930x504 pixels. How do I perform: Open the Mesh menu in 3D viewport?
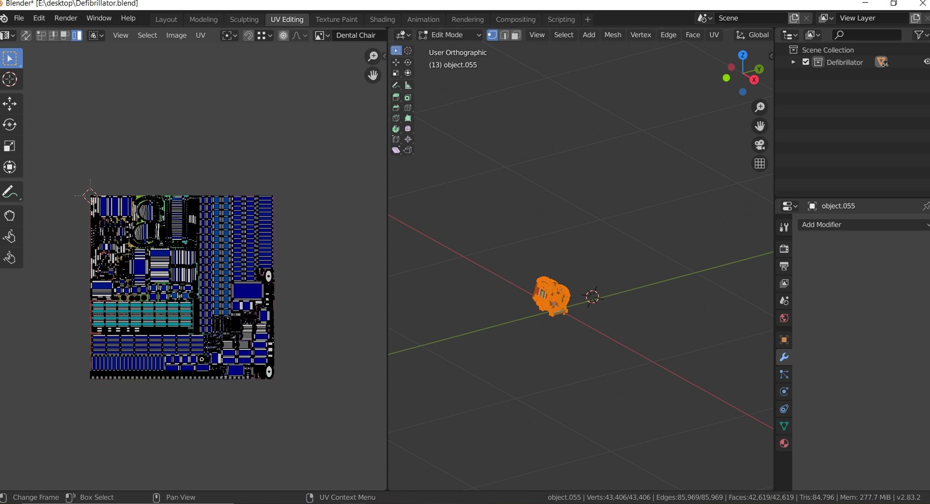[x=613, y=35]
